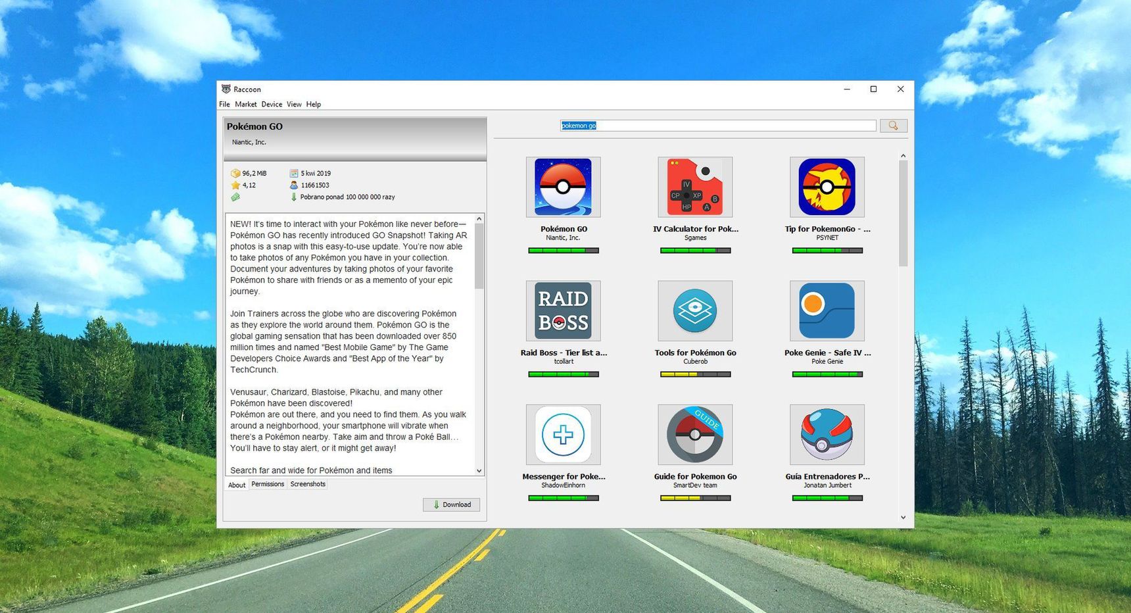This screenshot has height=613, width=1131.
Task: Click the results list scrollbar thumb
Action: click(903, 213)
